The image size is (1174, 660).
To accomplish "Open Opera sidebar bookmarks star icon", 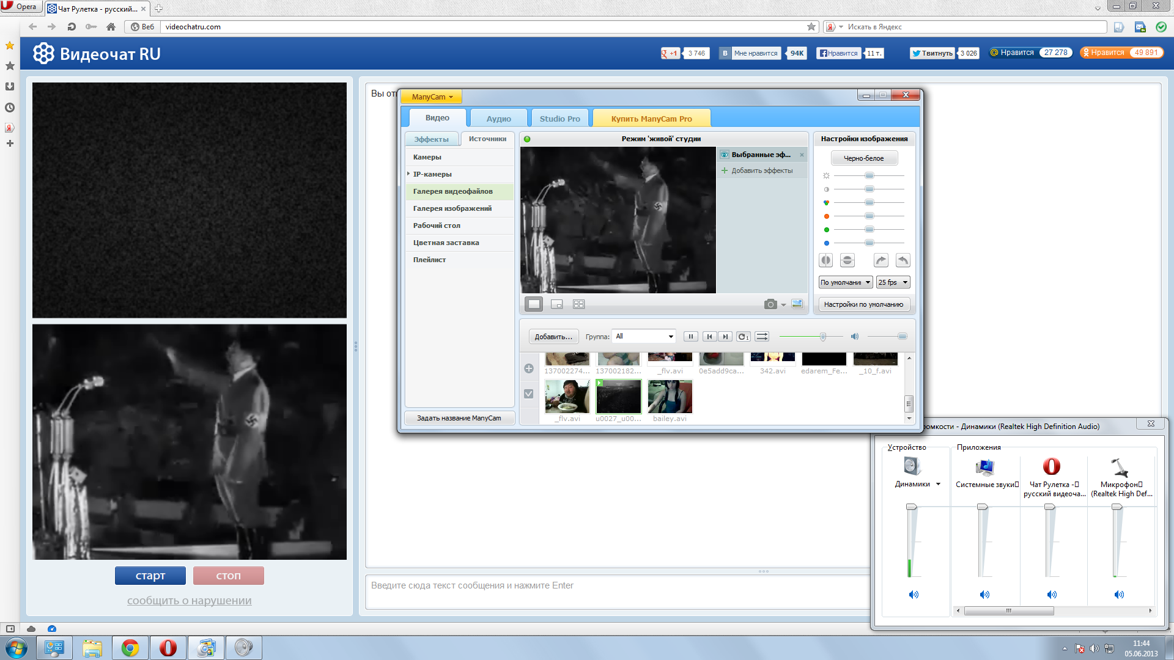I will click(x=10, y=66).
